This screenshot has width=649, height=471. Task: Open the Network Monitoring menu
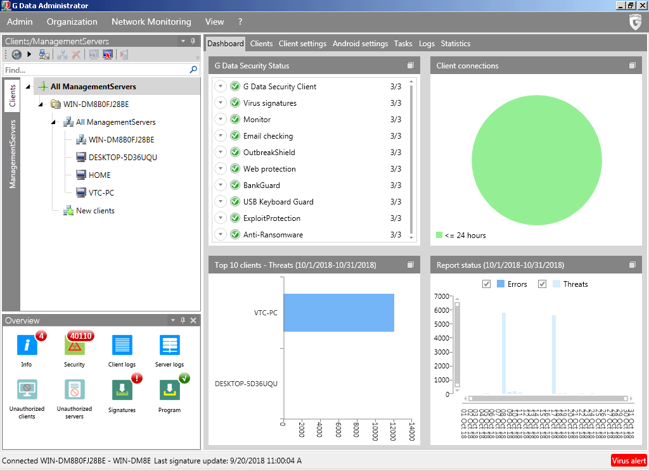[x=151, y=22]
